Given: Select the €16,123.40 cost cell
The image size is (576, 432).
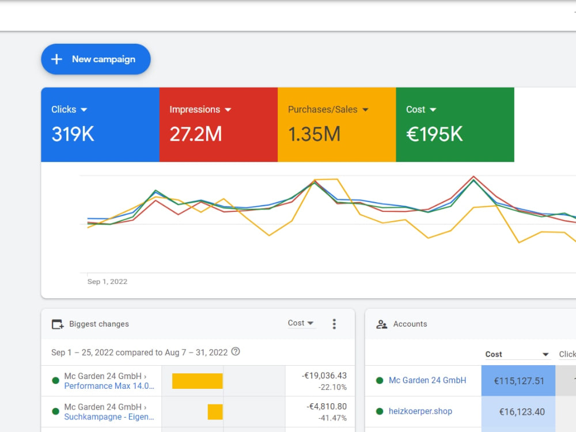Looking at the screenshot, I should (x=518, y=412).
